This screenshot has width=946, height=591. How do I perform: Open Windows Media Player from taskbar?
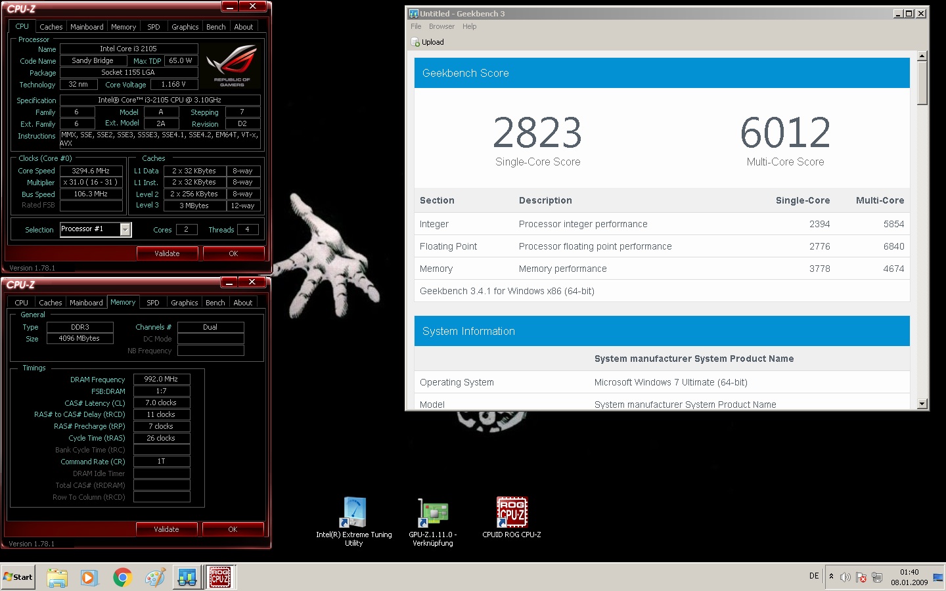(89, 577)
